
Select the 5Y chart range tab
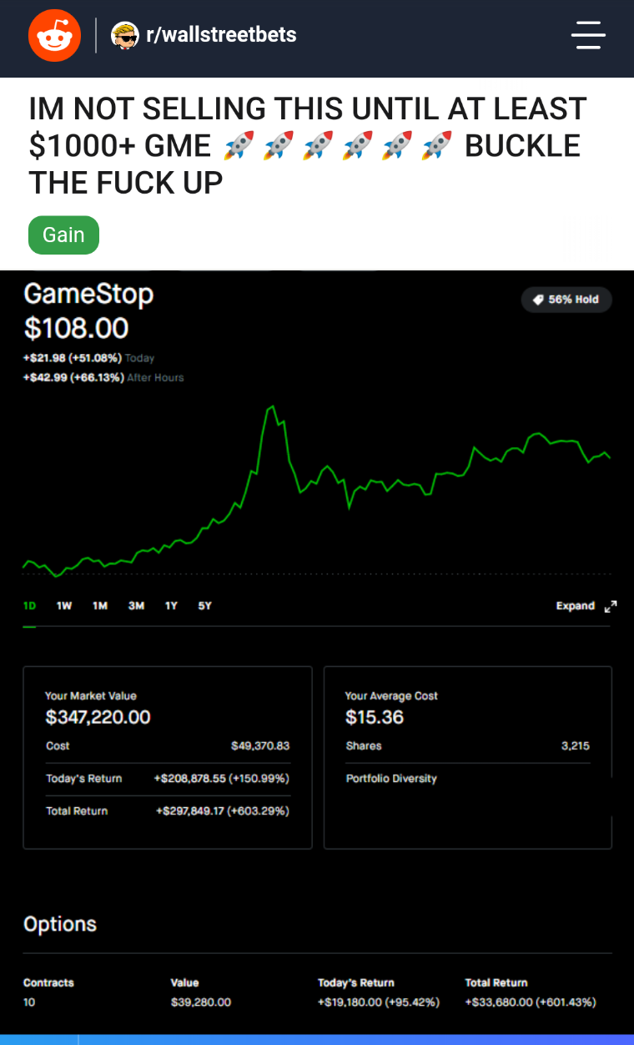pos(204,606)
